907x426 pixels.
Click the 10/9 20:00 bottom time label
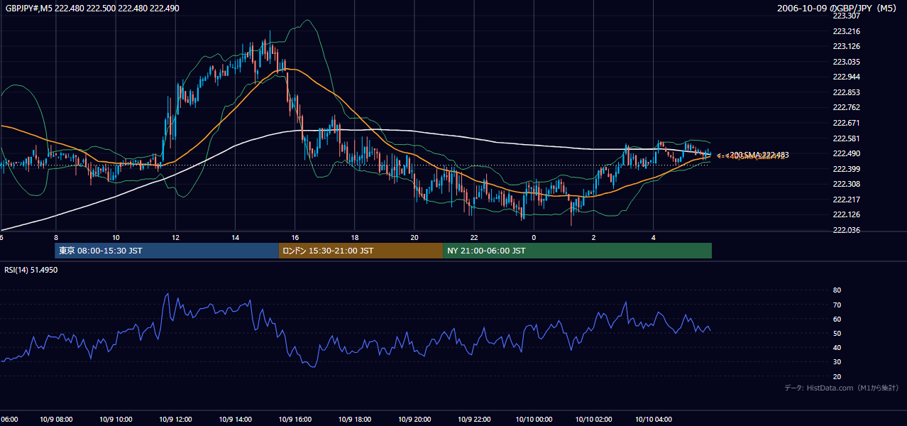[414, 420]
